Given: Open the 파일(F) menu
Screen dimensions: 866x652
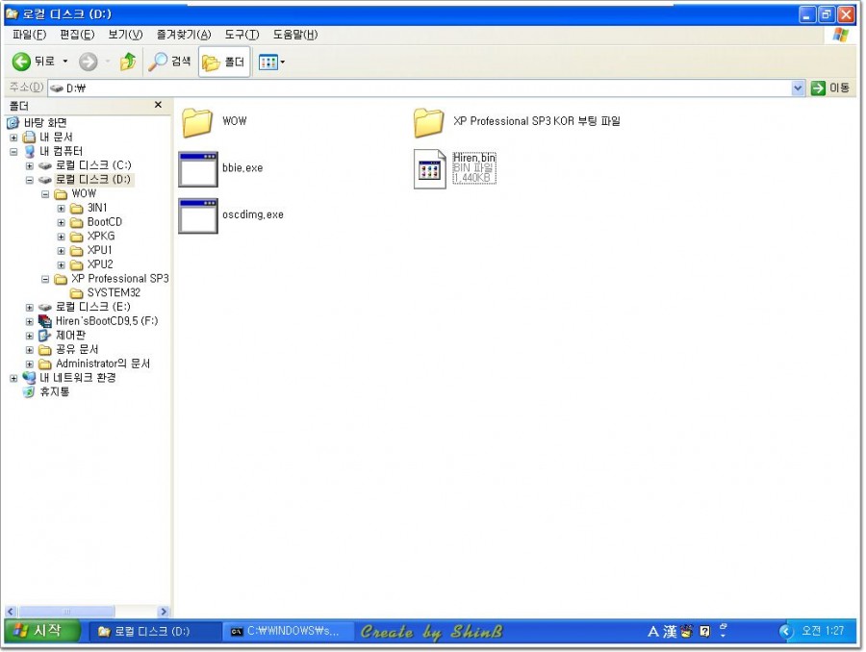Looking at the screenshot, I should (x=29, y=35).
